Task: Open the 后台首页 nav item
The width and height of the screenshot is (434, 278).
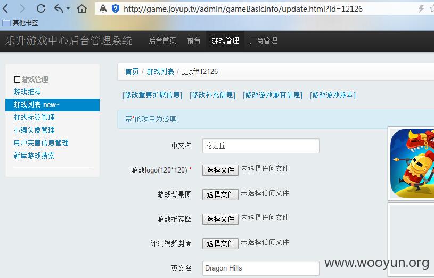Action: [x=162, y=40]
